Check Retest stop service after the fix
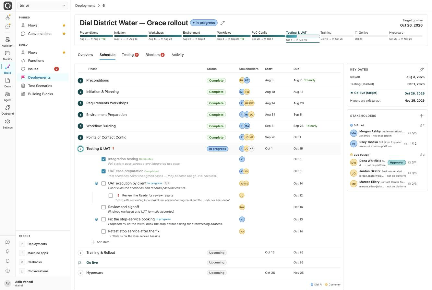This screenshot has height=290, width=432. [103, 231]
